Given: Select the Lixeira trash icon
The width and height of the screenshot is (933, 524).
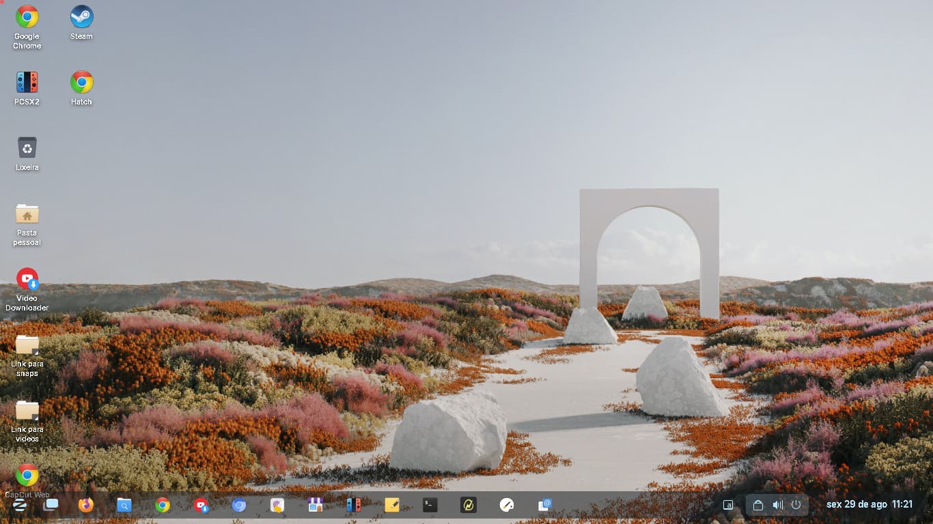Looking at the screenshot, I should pos(27,148).
